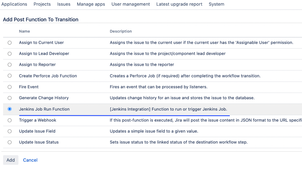
Task: Select Update Issue Status radio option
Action: (x=9, y=142)
